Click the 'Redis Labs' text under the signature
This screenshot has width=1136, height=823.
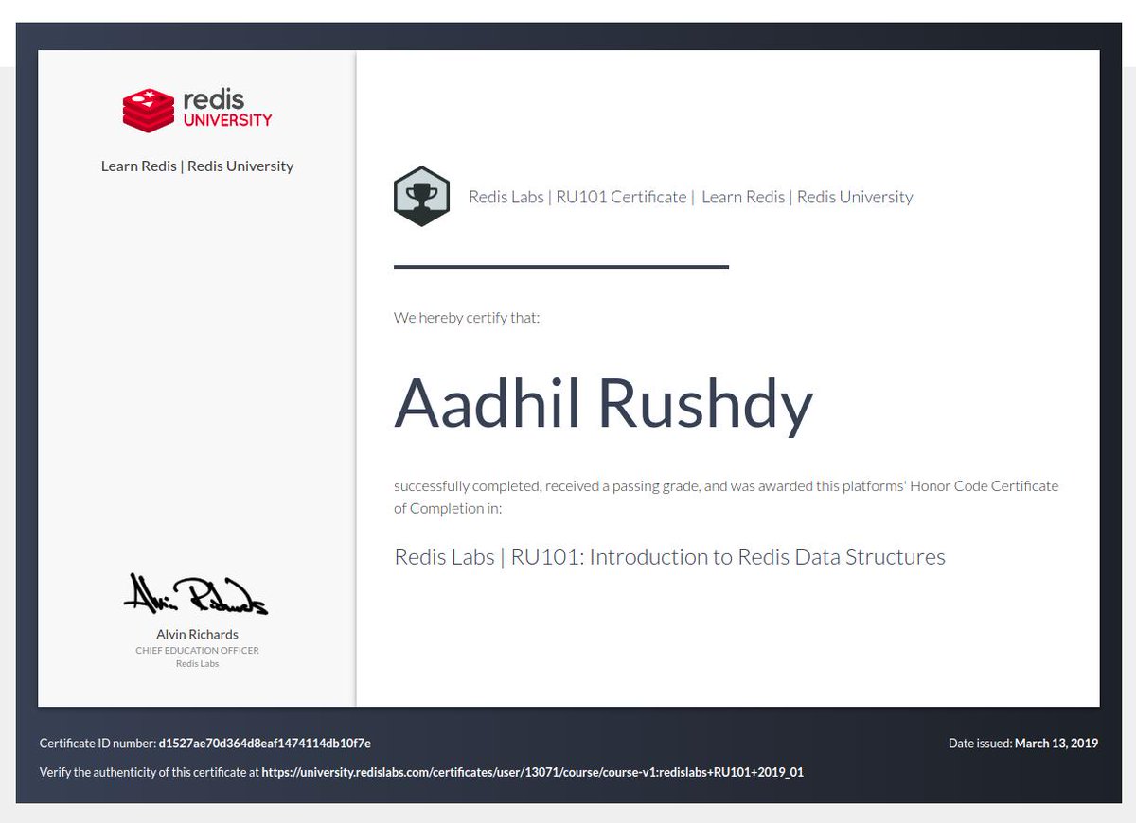click(197, 663)
